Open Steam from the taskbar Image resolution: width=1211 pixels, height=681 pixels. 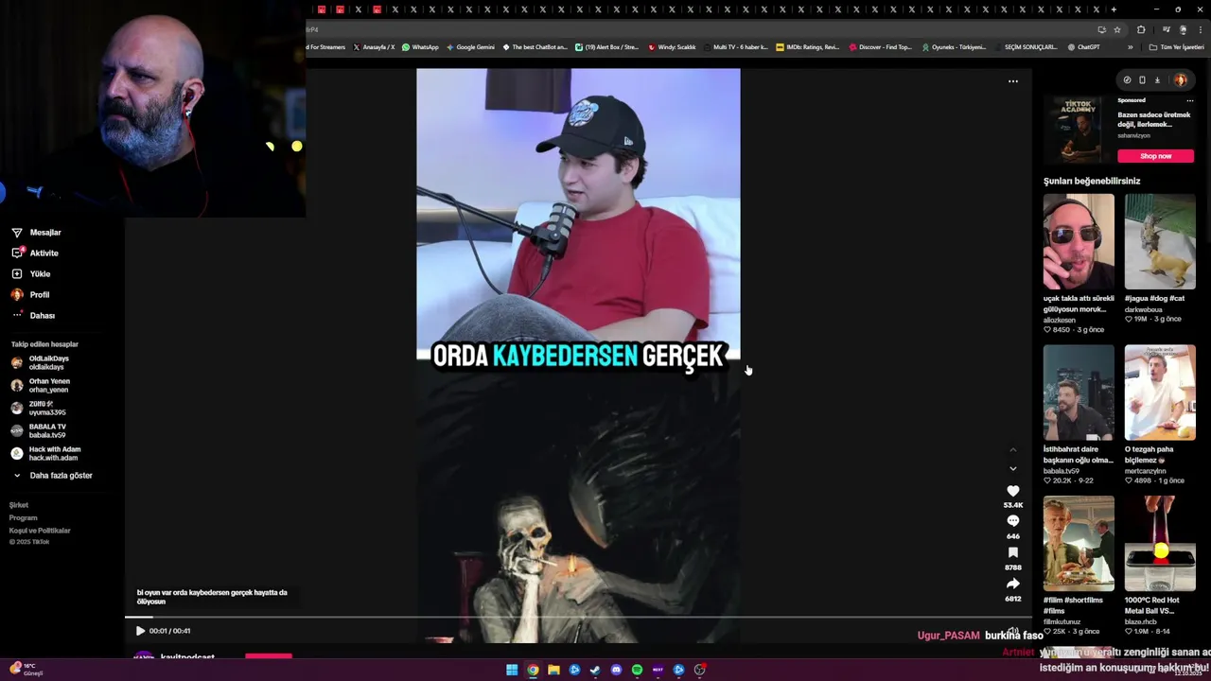(595, 670)
